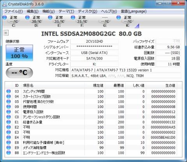Click the -- °C temperature indicator
Viewport: 187px width, 162px height.
[19, 73]
